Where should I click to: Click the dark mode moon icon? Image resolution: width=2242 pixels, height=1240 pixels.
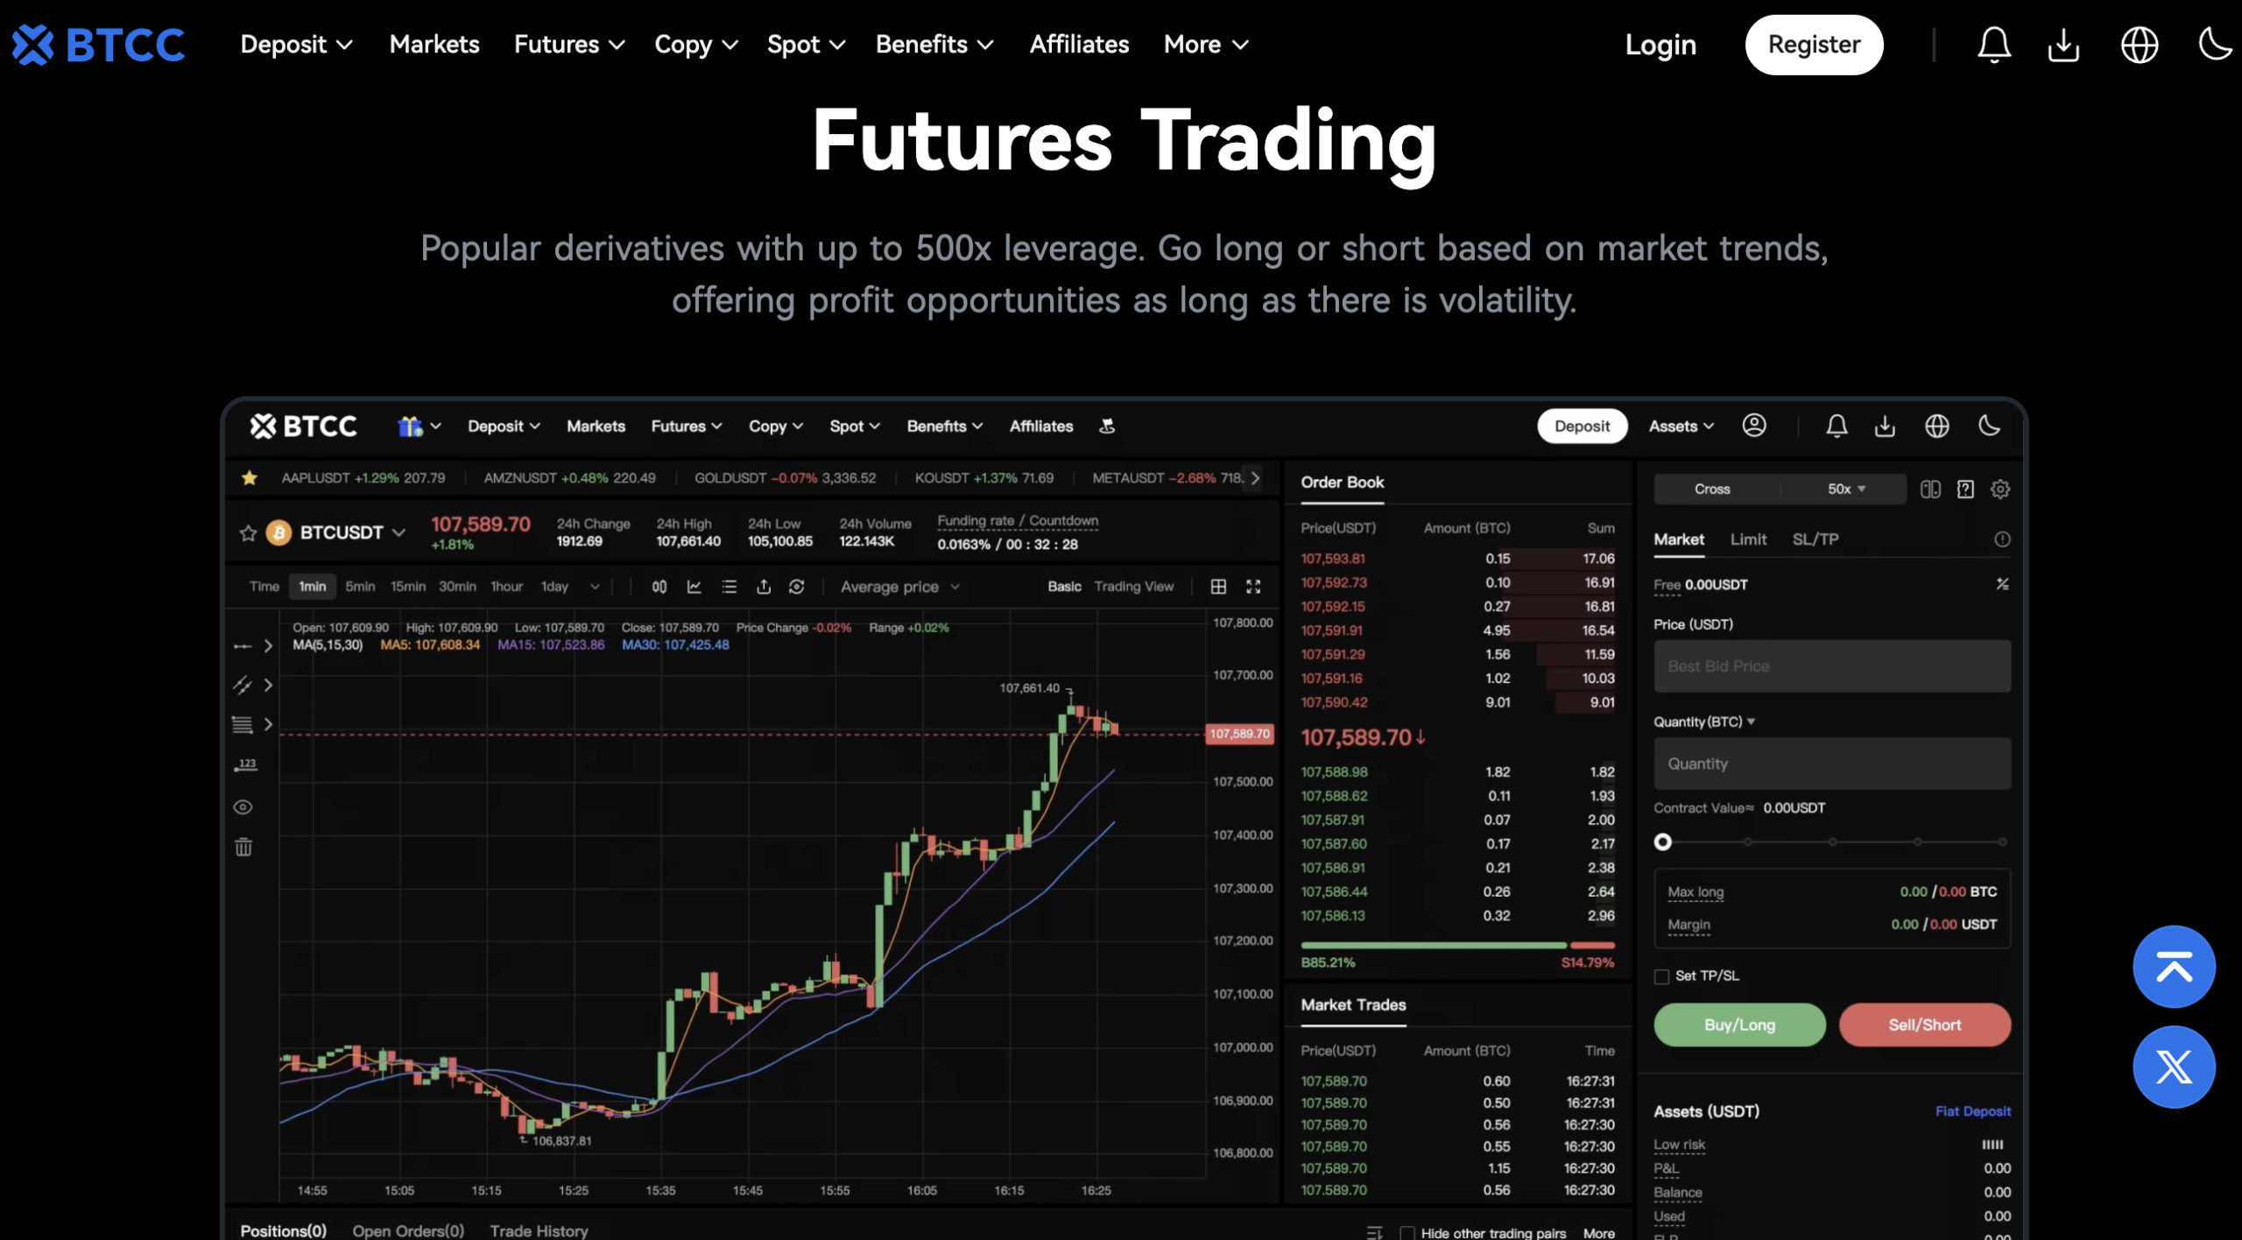(2214, 44)
